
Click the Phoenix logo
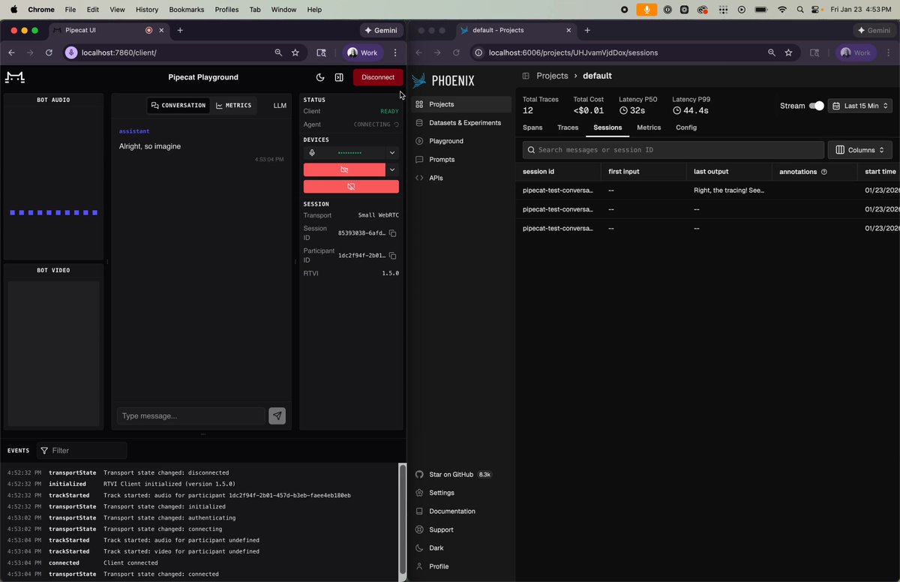(443, 80)
